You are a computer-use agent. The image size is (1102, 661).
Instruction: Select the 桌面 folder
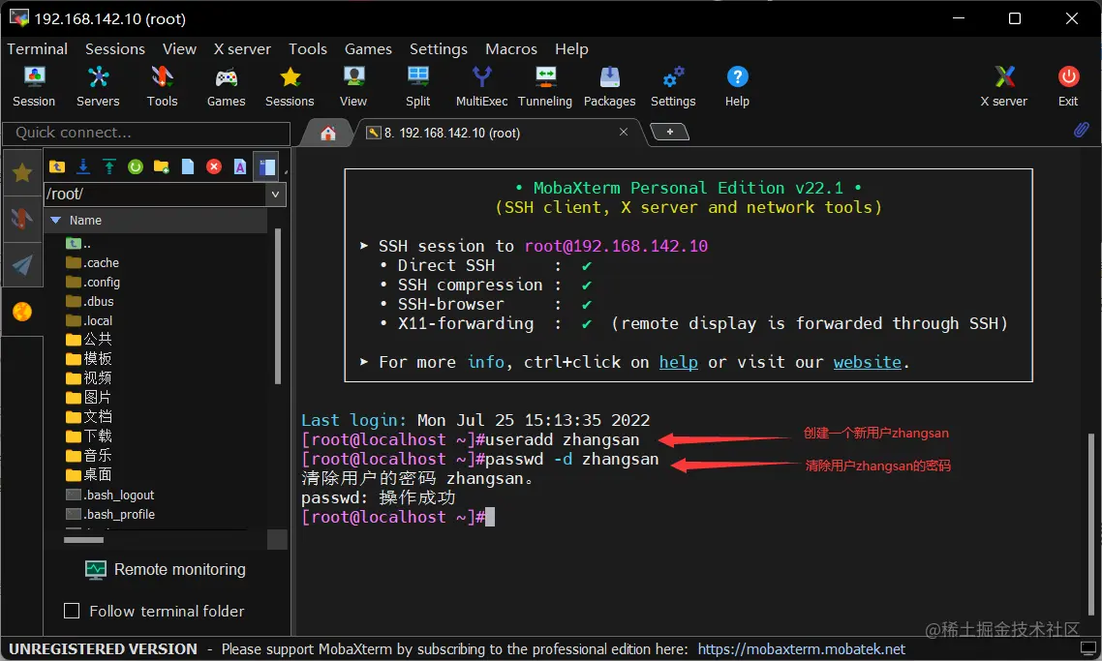pyautogui.click(x=89, y=475)
